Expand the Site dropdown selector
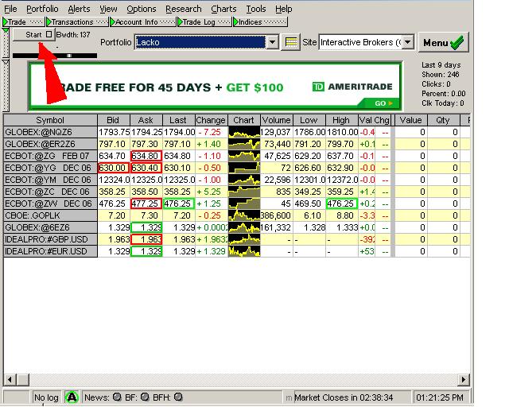The height and width of the screenshot is (407, 509). (408, 42)
